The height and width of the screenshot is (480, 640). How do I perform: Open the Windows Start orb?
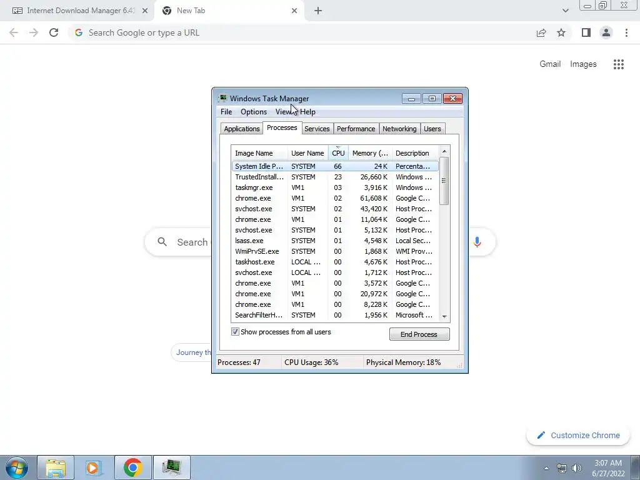(x=17, y=467)
